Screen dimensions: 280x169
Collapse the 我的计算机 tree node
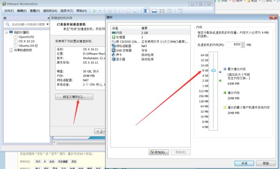tap(6, 32)
